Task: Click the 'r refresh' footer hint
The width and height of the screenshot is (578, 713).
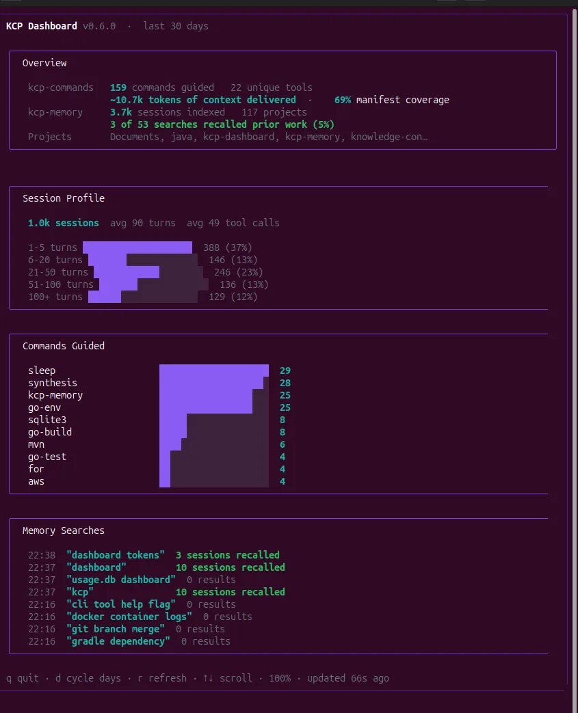Action: (162, 678)
